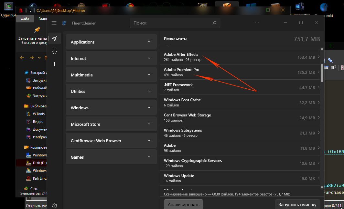Click Explorer address path C:\Users\1\Desktop\Fleaner

pyautogui.click(x=61, y=10)
